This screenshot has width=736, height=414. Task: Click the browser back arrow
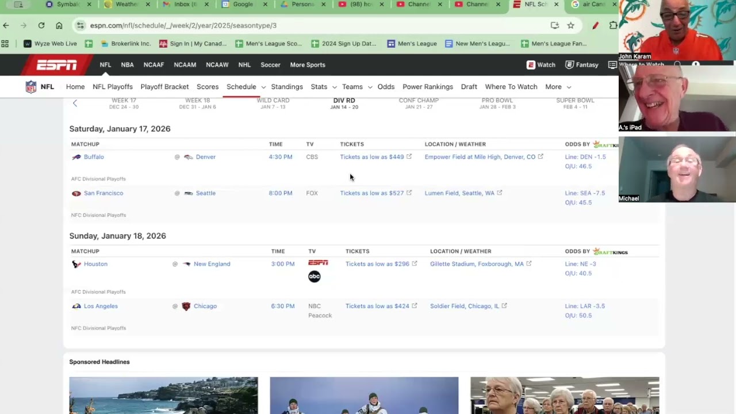tap(6, 25)
